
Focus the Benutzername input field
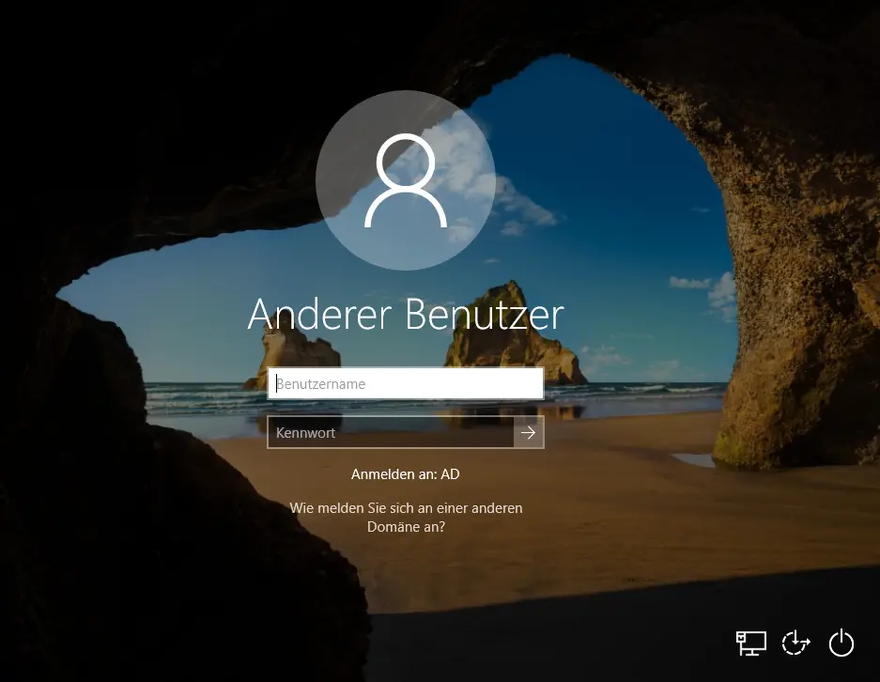point(405,383)
